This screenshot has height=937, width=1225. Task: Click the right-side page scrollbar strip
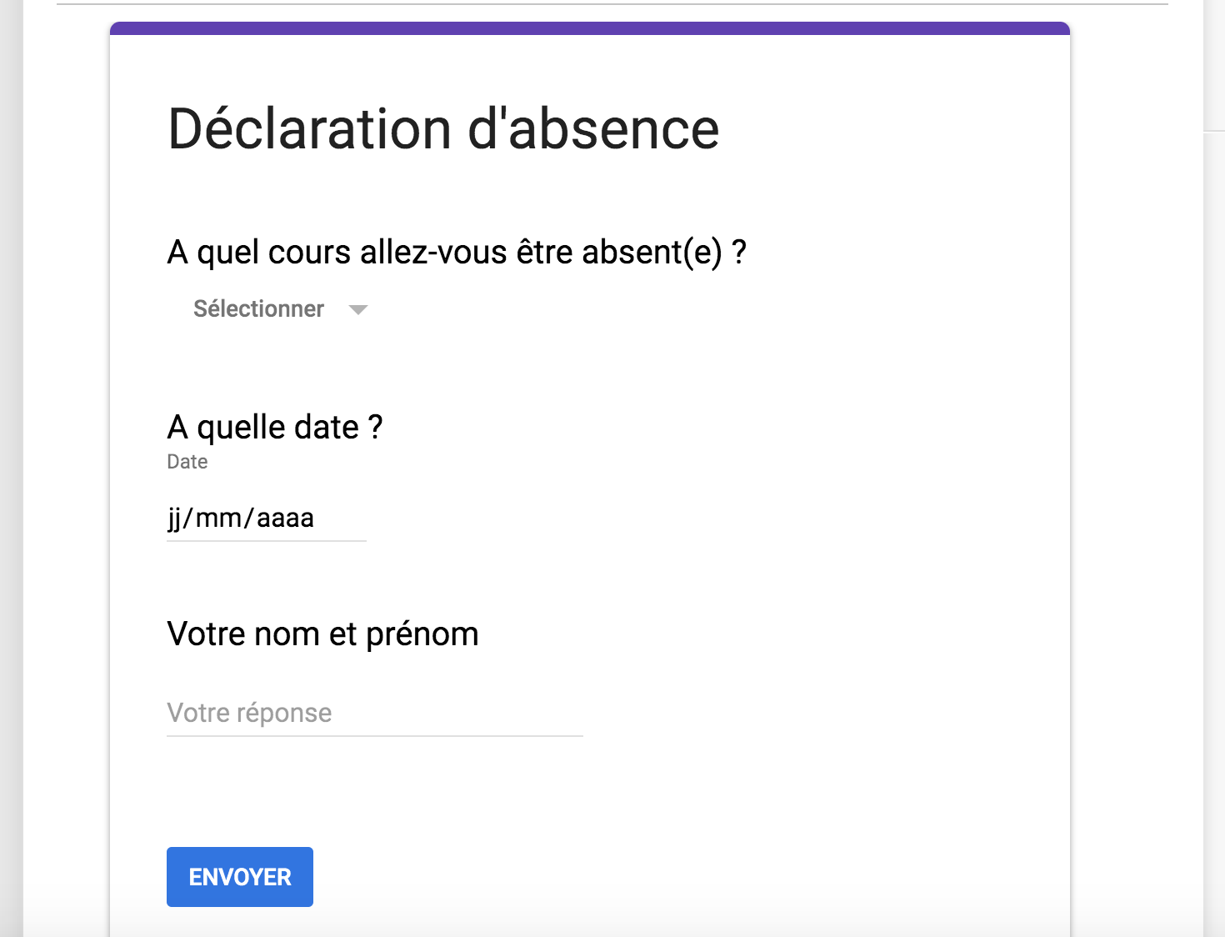(x=1214, y=500)
